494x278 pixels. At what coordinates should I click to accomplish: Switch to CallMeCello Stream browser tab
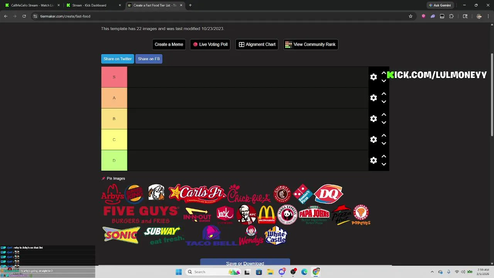(32, 5)
